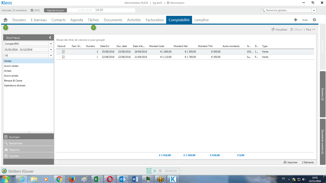Screen dimensions: 326x183
Task: Select Avoirs ventes in journal list
Action: (x=11, y=66)
